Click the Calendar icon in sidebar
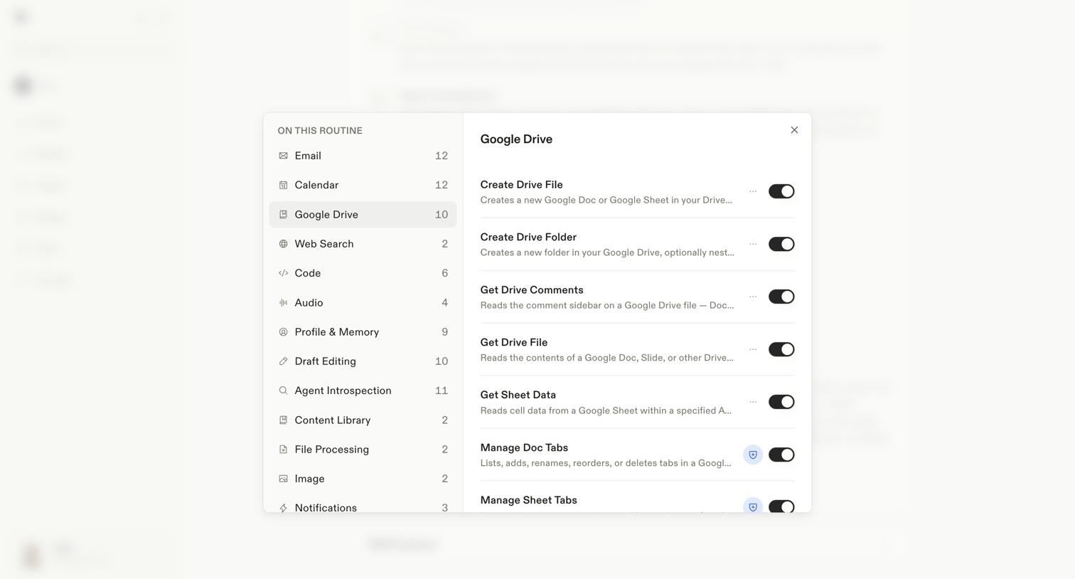1075x579 pixels. click(283, 185)
